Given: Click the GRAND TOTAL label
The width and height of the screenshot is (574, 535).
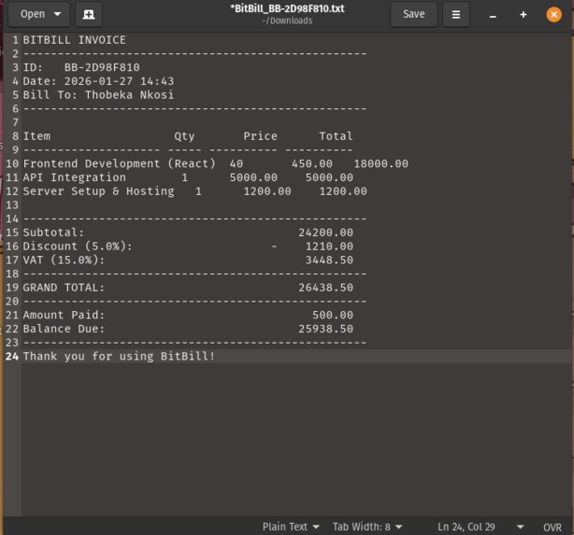Looking at the screenshot, I should coord(64,288).
